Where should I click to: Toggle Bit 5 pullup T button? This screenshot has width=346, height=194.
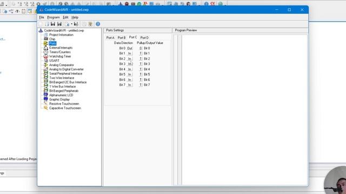pos(141,74)
